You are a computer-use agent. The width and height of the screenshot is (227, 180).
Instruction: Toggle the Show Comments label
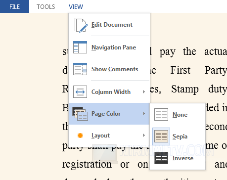click(x=115, y=69)
